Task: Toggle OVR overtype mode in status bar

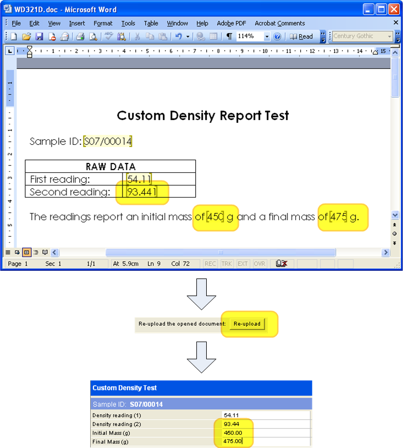Action: [x=260, y=264]
